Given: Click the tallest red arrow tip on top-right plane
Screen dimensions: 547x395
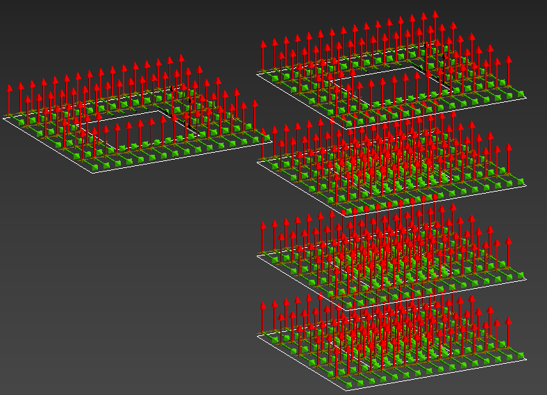Looking at the screenshot, I should click(x=435, y=15).
